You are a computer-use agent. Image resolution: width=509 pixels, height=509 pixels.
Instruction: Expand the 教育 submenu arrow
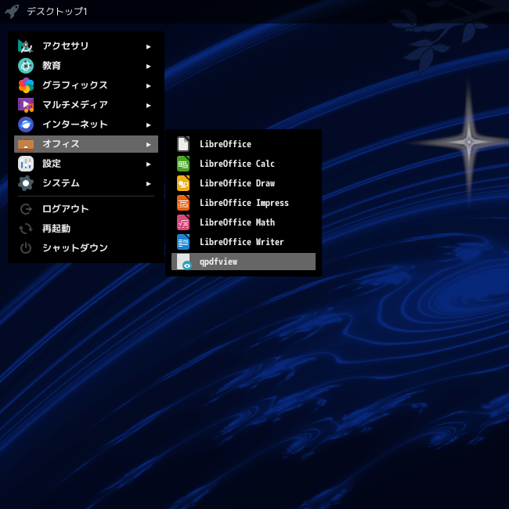(148, 67)
